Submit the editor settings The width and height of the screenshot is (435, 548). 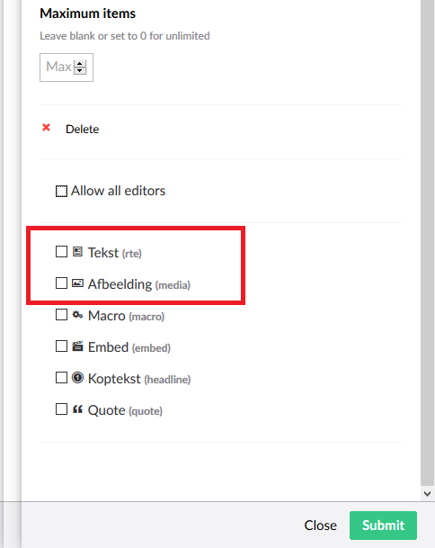383,526
